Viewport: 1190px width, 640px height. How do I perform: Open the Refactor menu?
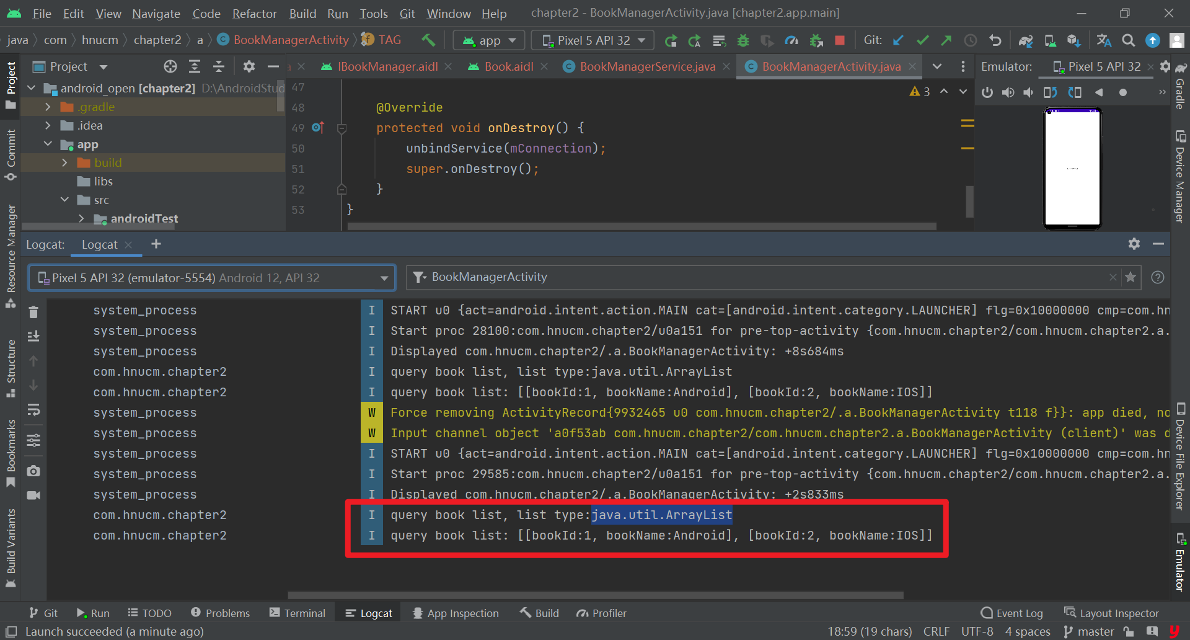coord(254,14)
